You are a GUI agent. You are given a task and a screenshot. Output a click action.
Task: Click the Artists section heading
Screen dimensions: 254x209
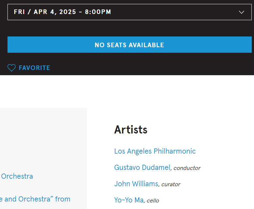coord(131,130)
